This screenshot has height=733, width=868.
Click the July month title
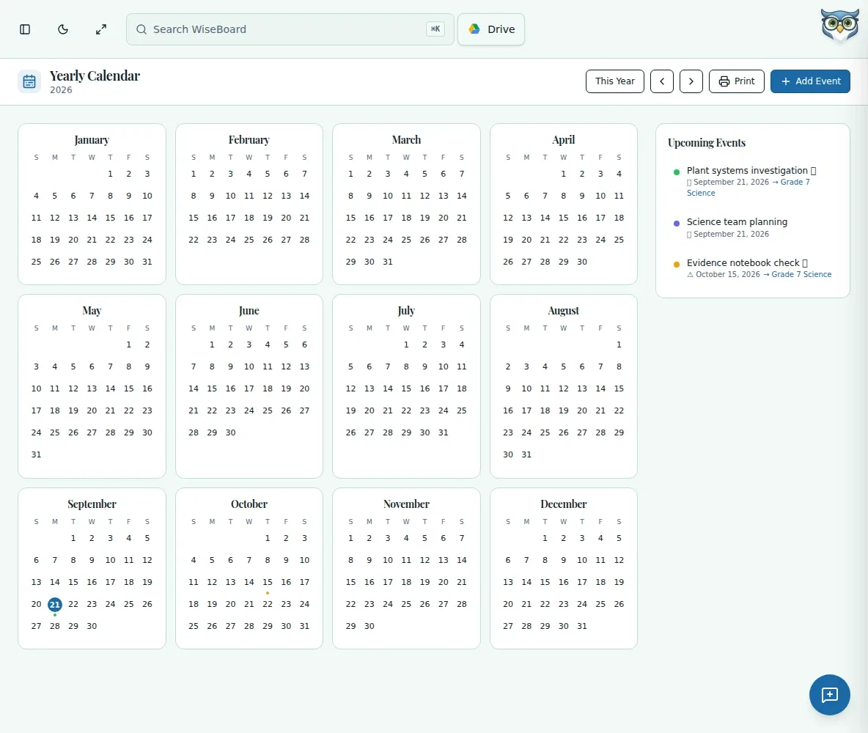(x=406, y=311)
